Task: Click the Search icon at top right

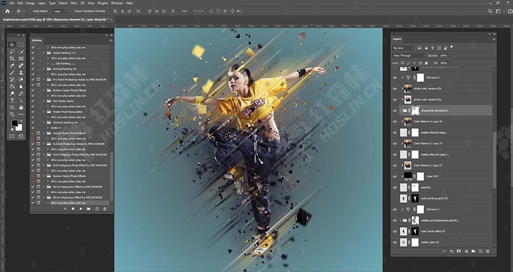Action: 490,11
